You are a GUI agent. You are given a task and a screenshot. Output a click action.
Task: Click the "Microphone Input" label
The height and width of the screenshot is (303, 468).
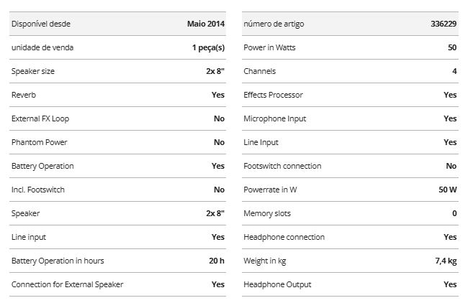click(x=275, y=118)
